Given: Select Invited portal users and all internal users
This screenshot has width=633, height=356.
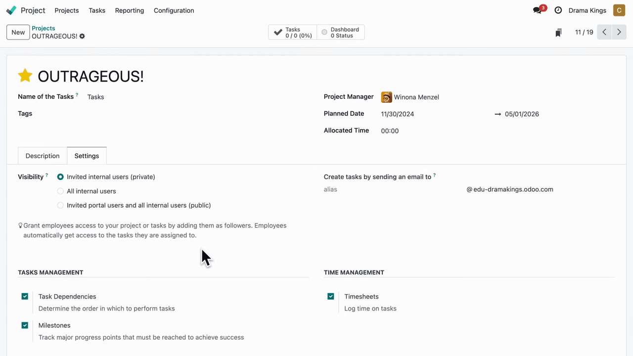Looking at the screenshot, I should click(60, 205).
